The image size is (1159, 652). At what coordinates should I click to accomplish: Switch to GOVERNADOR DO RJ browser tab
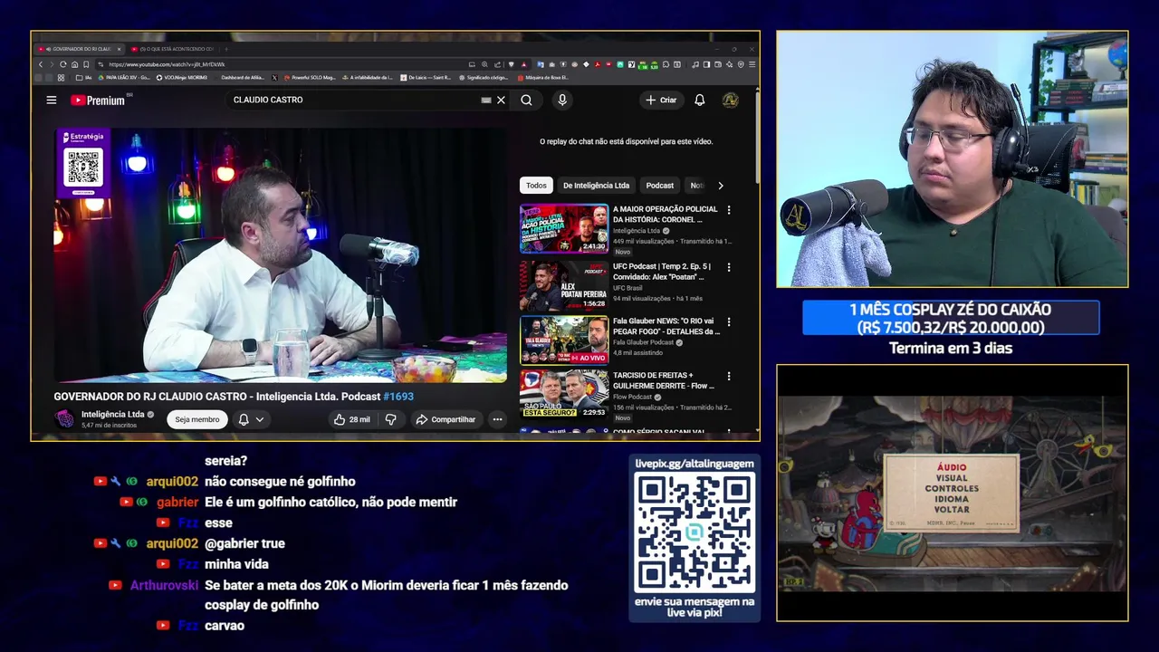click(79, 49)
